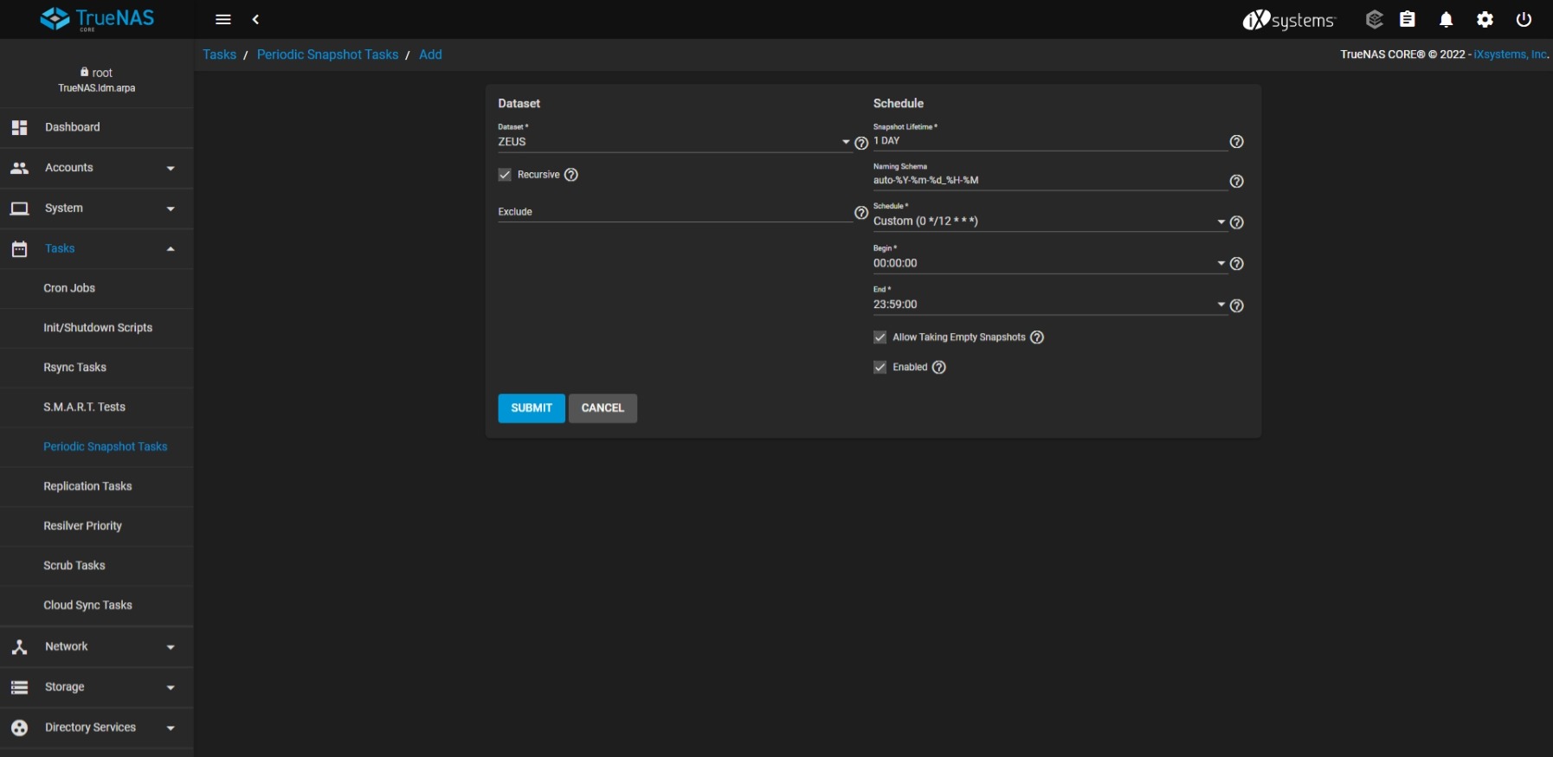Click the help icon beside Naming Schema

[x=1236, y=182]
